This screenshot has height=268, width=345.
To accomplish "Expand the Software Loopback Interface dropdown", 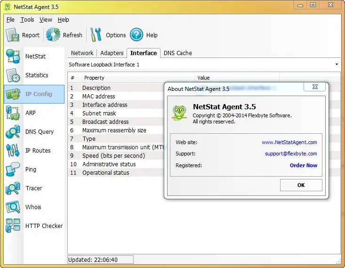I will [x=337, y=65].
